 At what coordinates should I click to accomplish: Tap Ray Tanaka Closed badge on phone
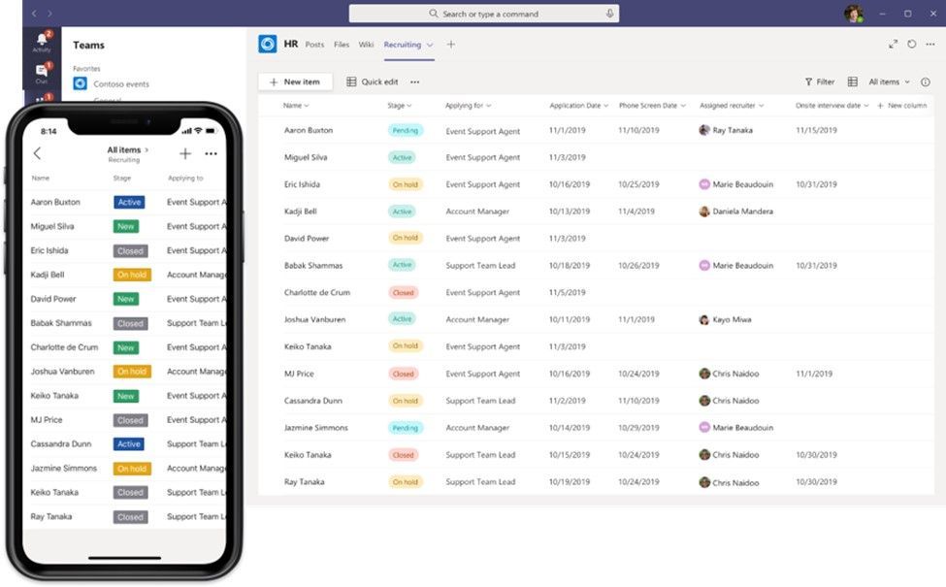pos(130,517)
